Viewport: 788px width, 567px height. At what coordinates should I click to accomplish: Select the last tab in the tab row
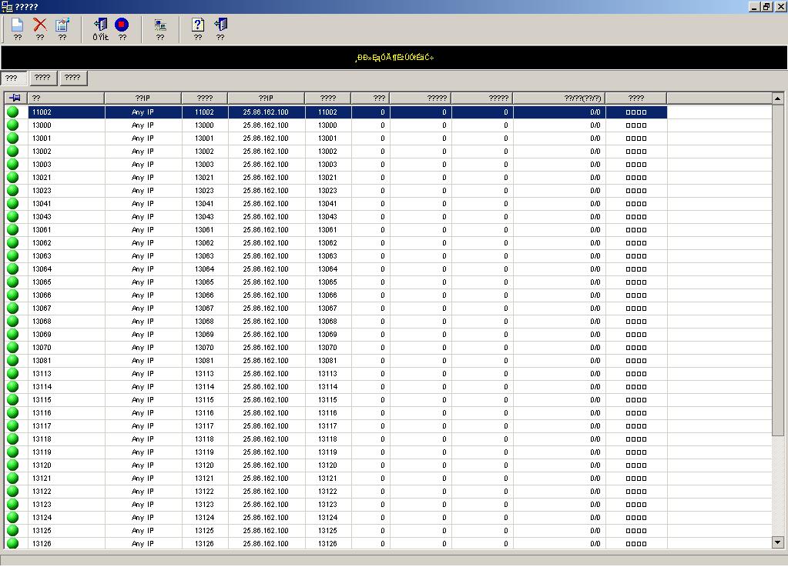73,78
